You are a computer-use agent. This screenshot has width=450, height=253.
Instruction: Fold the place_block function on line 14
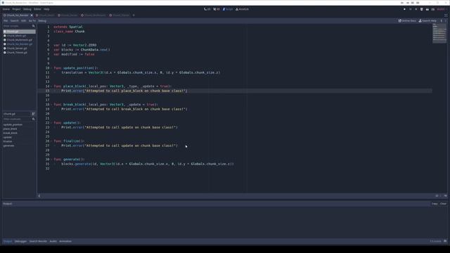(x=51, y=86)
